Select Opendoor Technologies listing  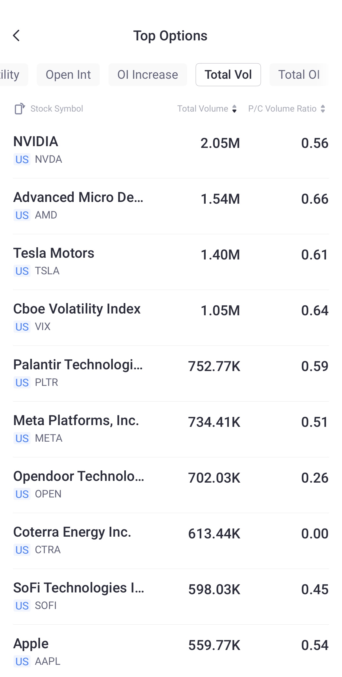(x=171, y=485)
